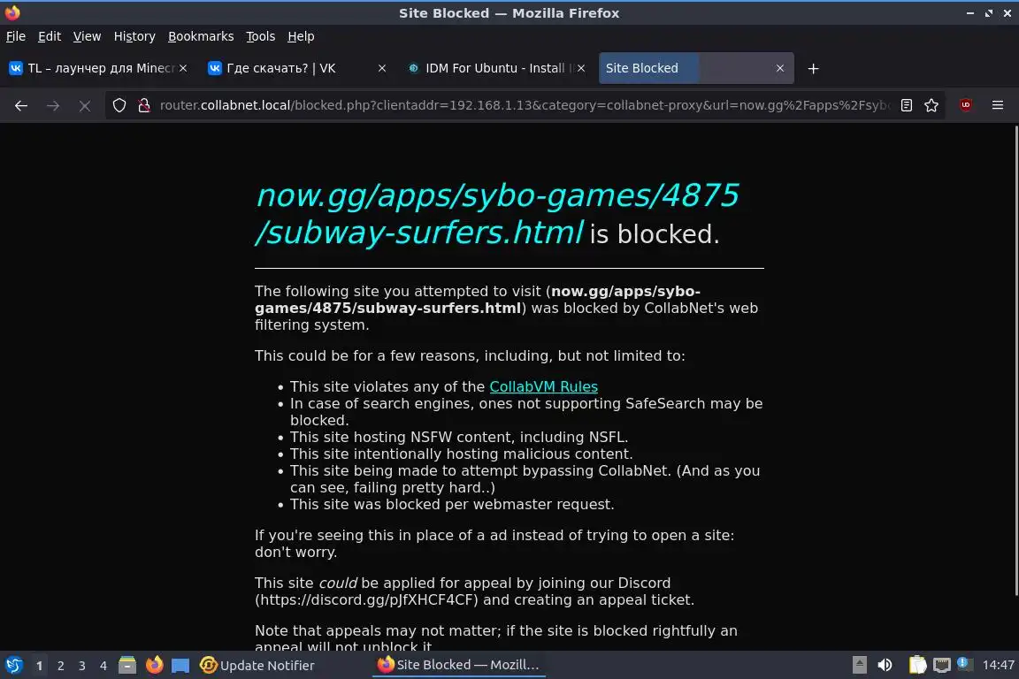Open the View menu
This screenshot has width=1019, height=679.
tap(87, 36)
